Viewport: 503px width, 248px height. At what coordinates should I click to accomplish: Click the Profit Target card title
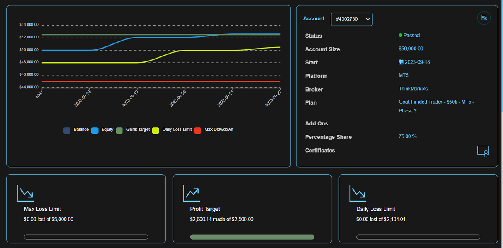[x=205, y=209]
